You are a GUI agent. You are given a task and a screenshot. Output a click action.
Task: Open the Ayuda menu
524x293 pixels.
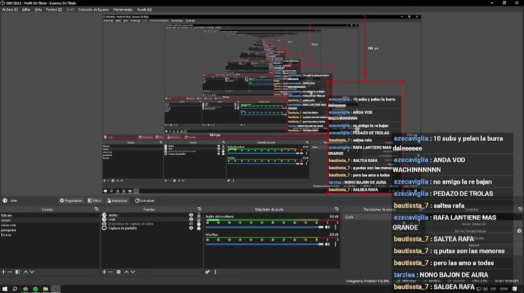click(144, 9)
